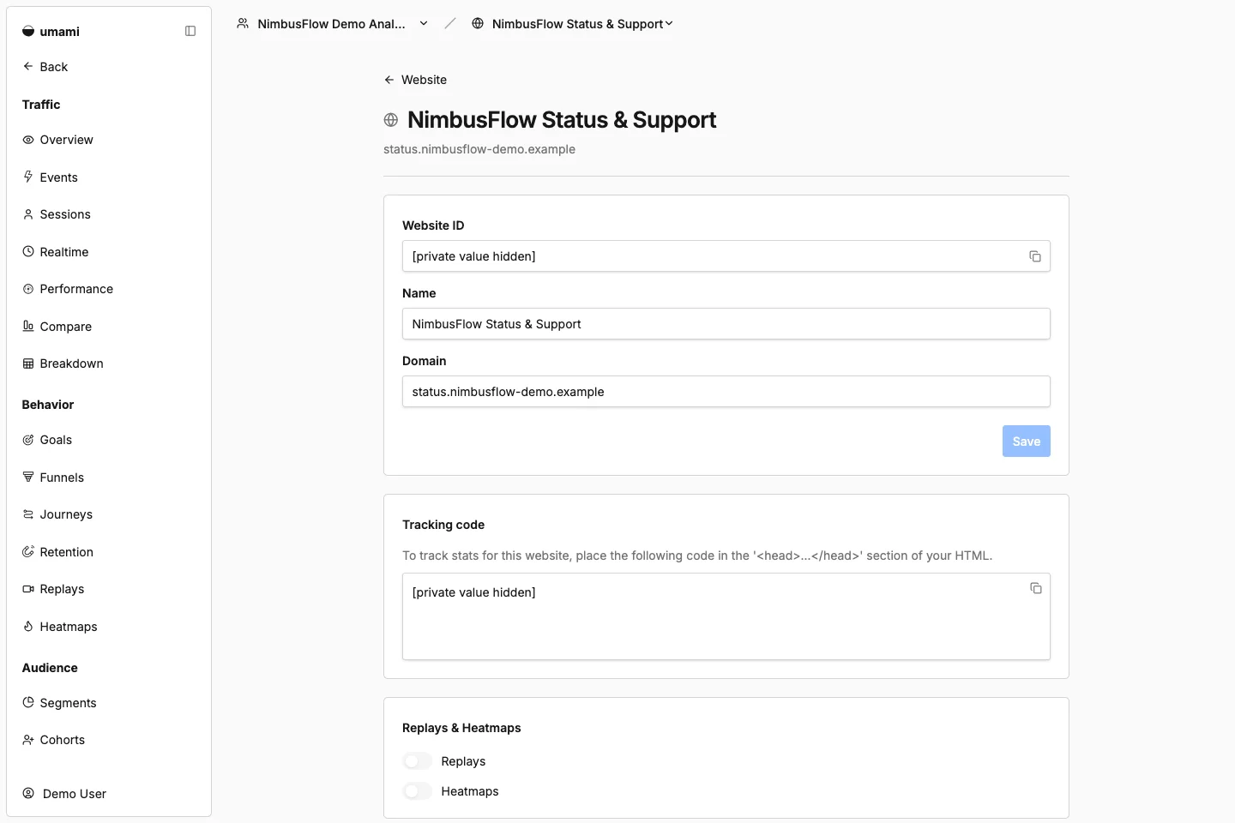Open the NimbusFlow Status & Support website dropdown
This screenshot has height=823, width=1235.
(573, 24)
